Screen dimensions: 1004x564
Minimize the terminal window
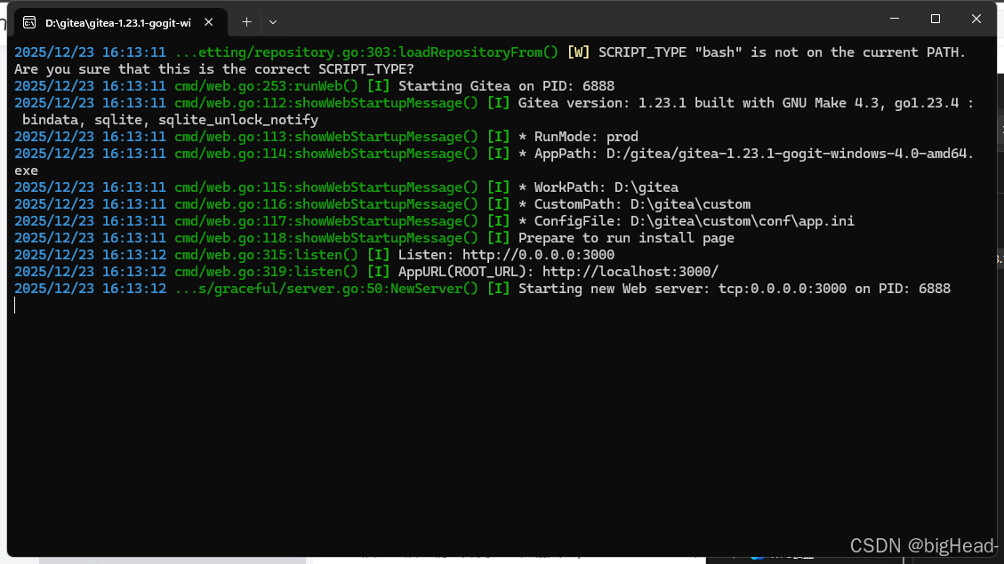pos(895,20)
